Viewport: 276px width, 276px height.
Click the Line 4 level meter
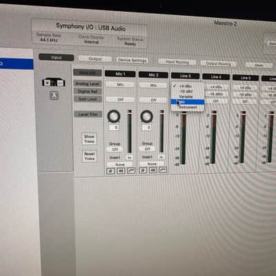[x=213, y=137]
